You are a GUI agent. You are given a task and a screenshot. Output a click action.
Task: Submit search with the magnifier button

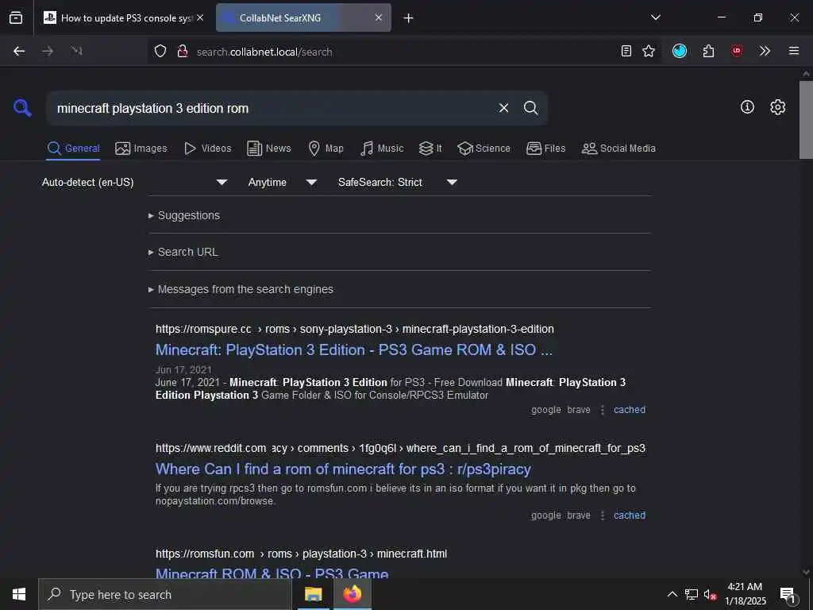(x=530, y=108)
